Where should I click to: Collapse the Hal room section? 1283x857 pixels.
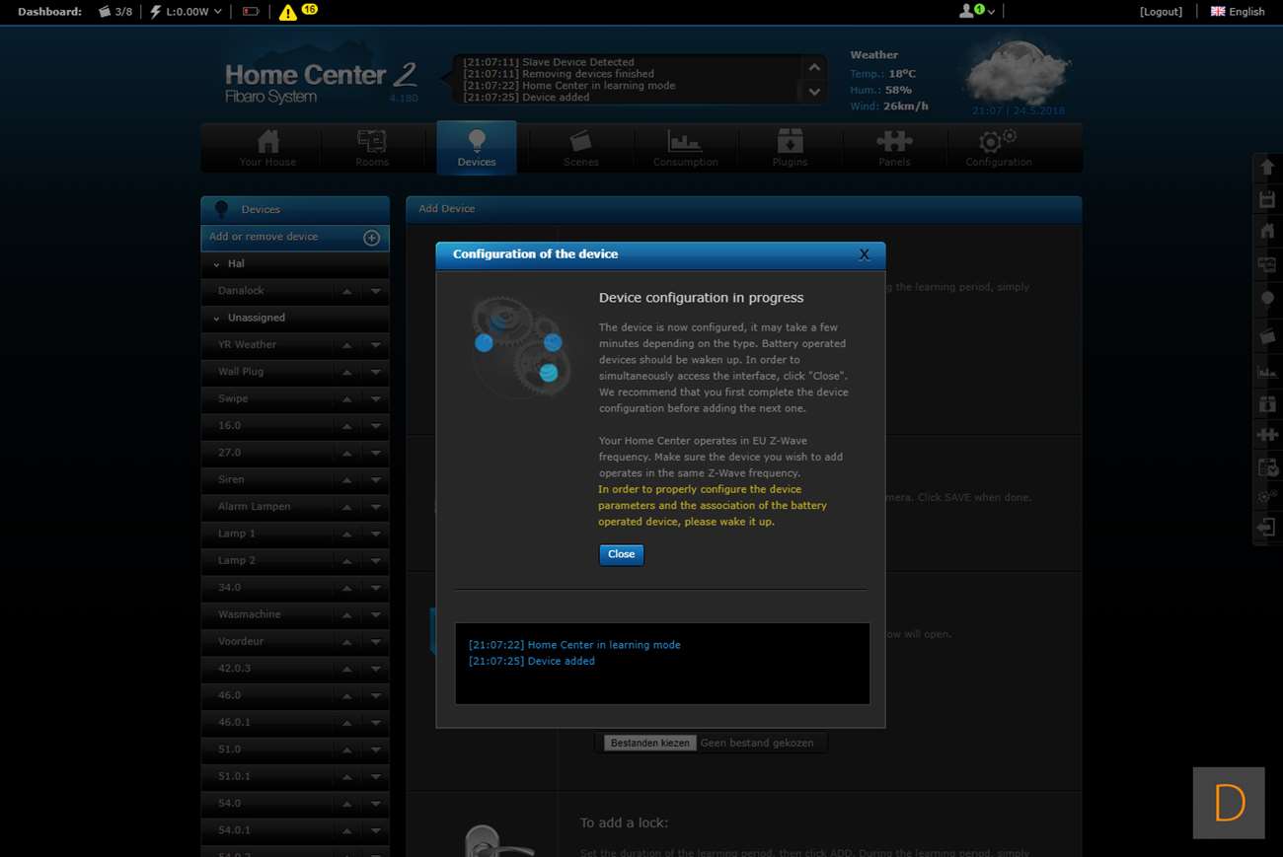point(217,264)
